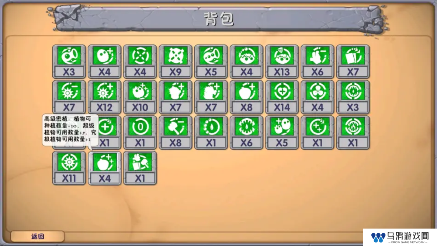The height and width of the screenshot is (247, 437).
Task: Select the apple plus item labeled X8
Action: coord(246,97)
